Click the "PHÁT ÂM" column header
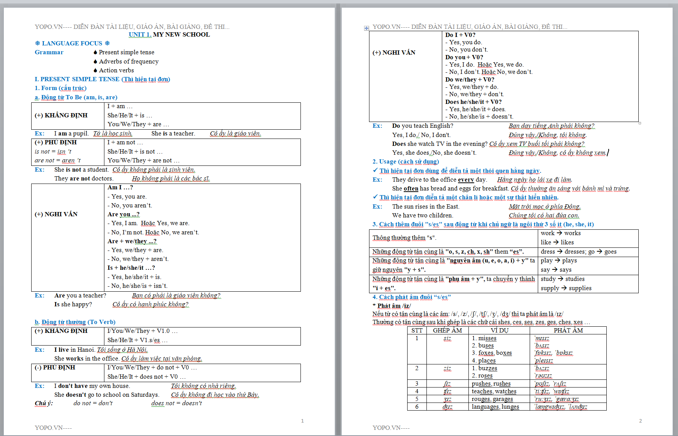 (568, 331)
